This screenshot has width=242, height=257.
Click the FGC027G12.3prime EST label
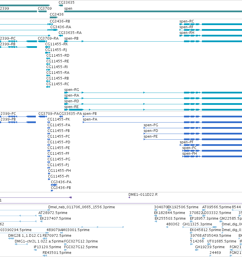tap(81, 241)
